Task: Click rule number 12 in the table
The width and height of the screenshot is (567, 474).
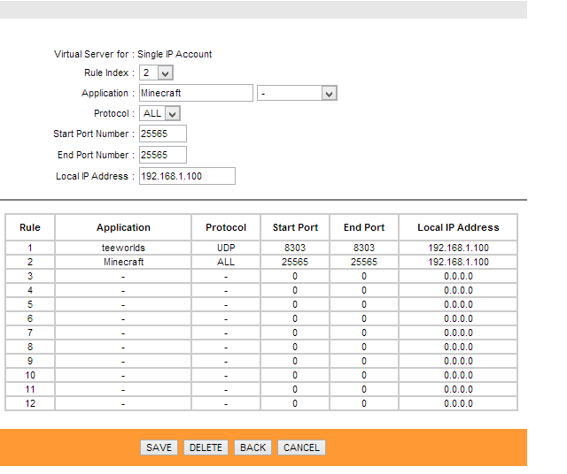Action: pyautogui.click(x=30, y=403)
